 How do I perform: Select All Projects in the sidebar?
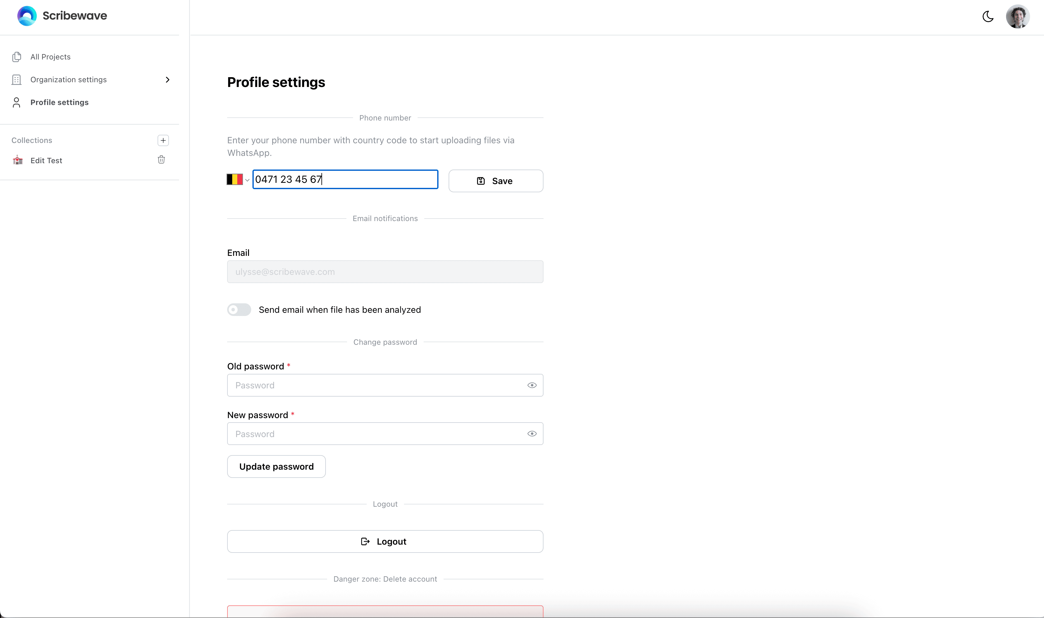coord(50,57)
